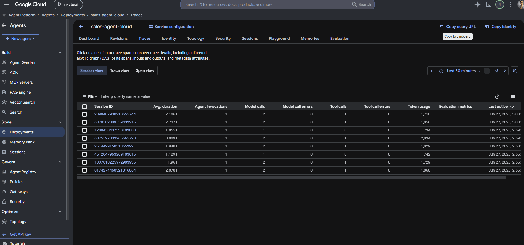Check session 6075597033966665728 checkbox
The image size is (524, 245).
coord(84,138)
